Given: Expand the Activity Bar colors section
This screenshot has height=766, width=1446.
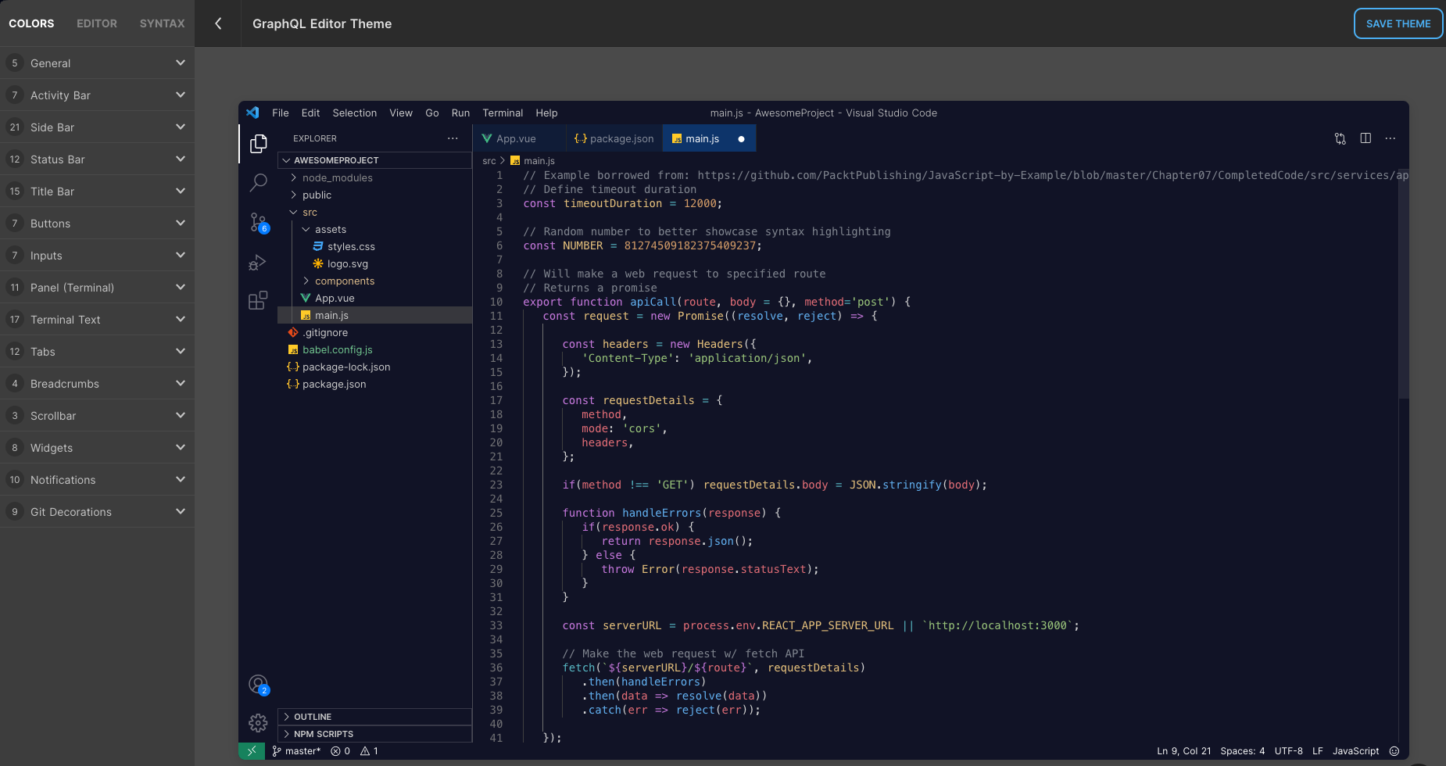Looking at the screenshot, I should 97,95.
